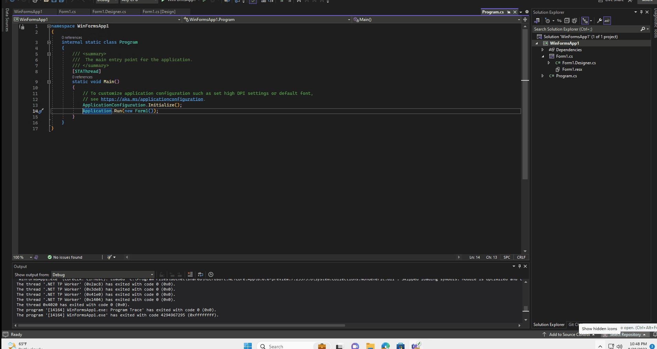This screenshot has width=657, height=349.
Task: Click the code cleanup broom icon
Action: [x=109, y=257]
